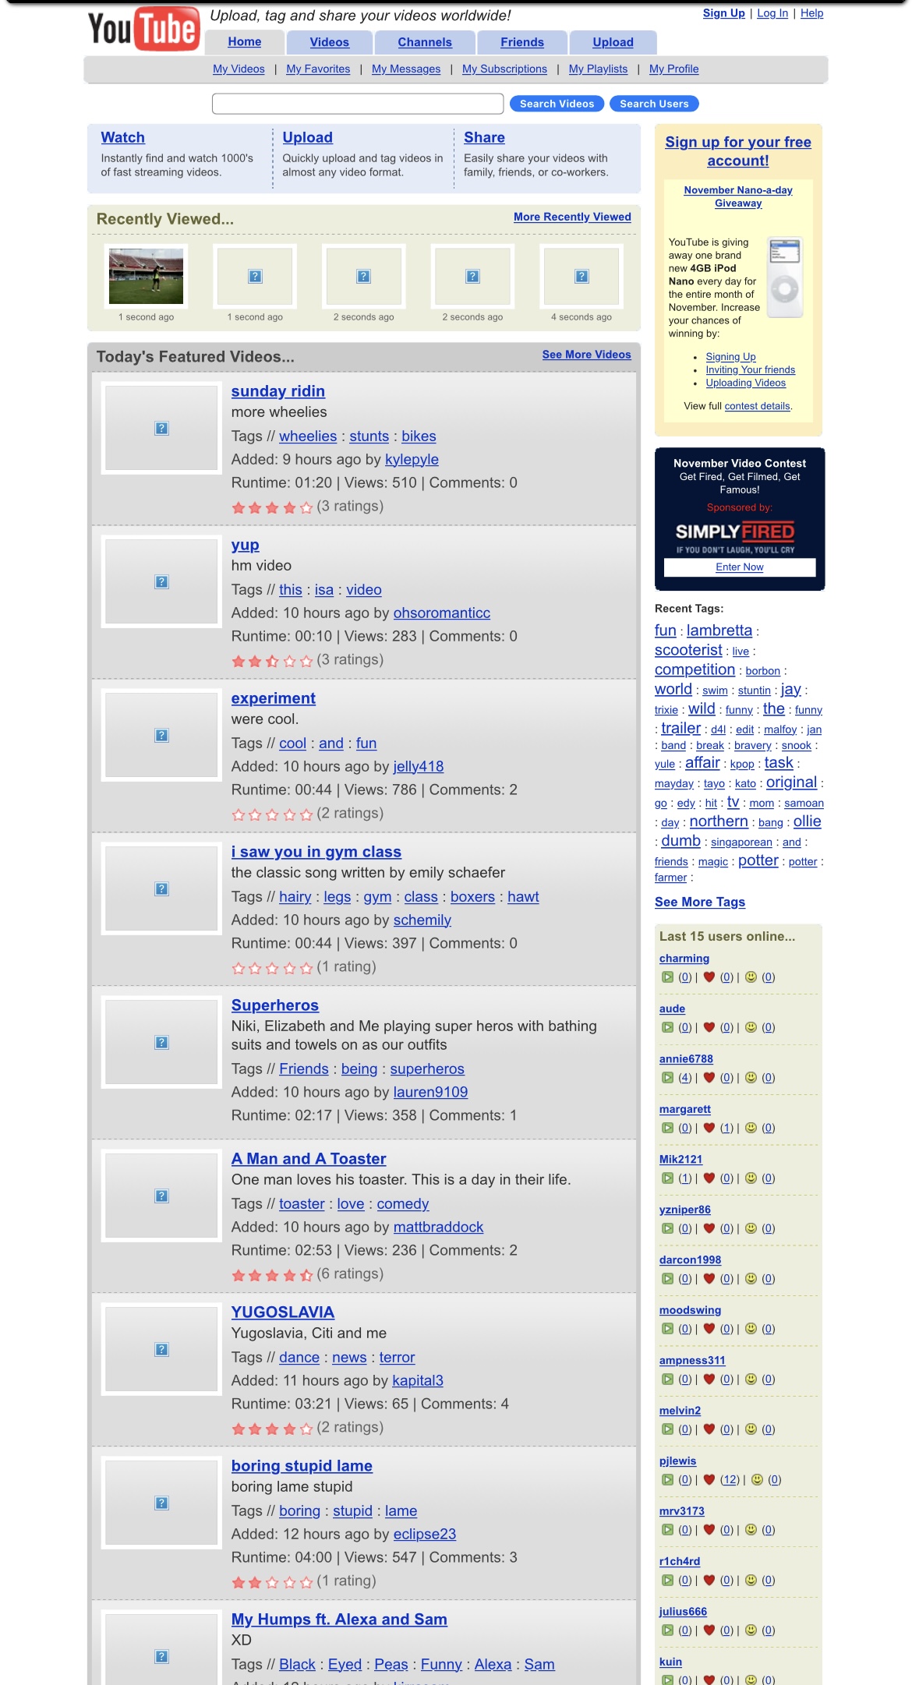Click the smiley icon under yzniper86
Image resolution: width=912 pixels, height=1685 pixels.
click(751, 1228)
